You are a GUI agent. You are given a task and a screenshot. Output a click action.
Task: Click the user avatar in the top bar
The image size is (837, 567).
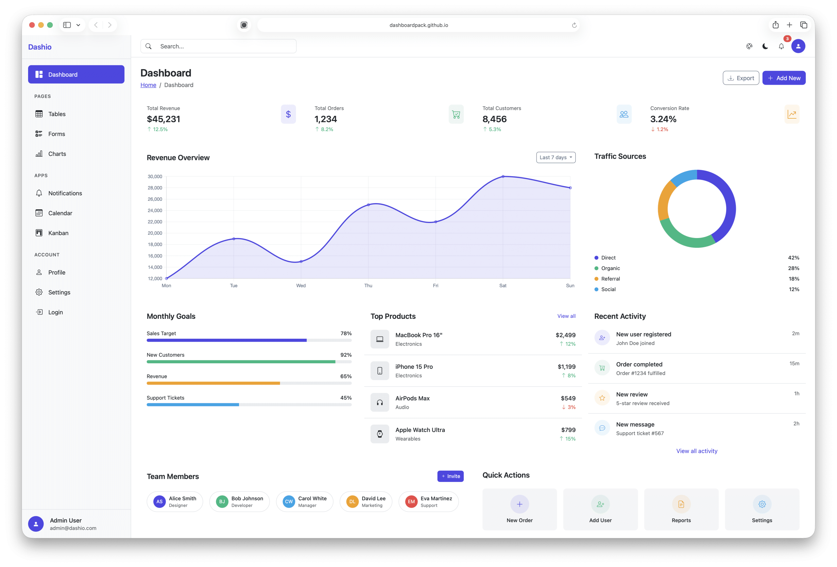click(798, 46)
